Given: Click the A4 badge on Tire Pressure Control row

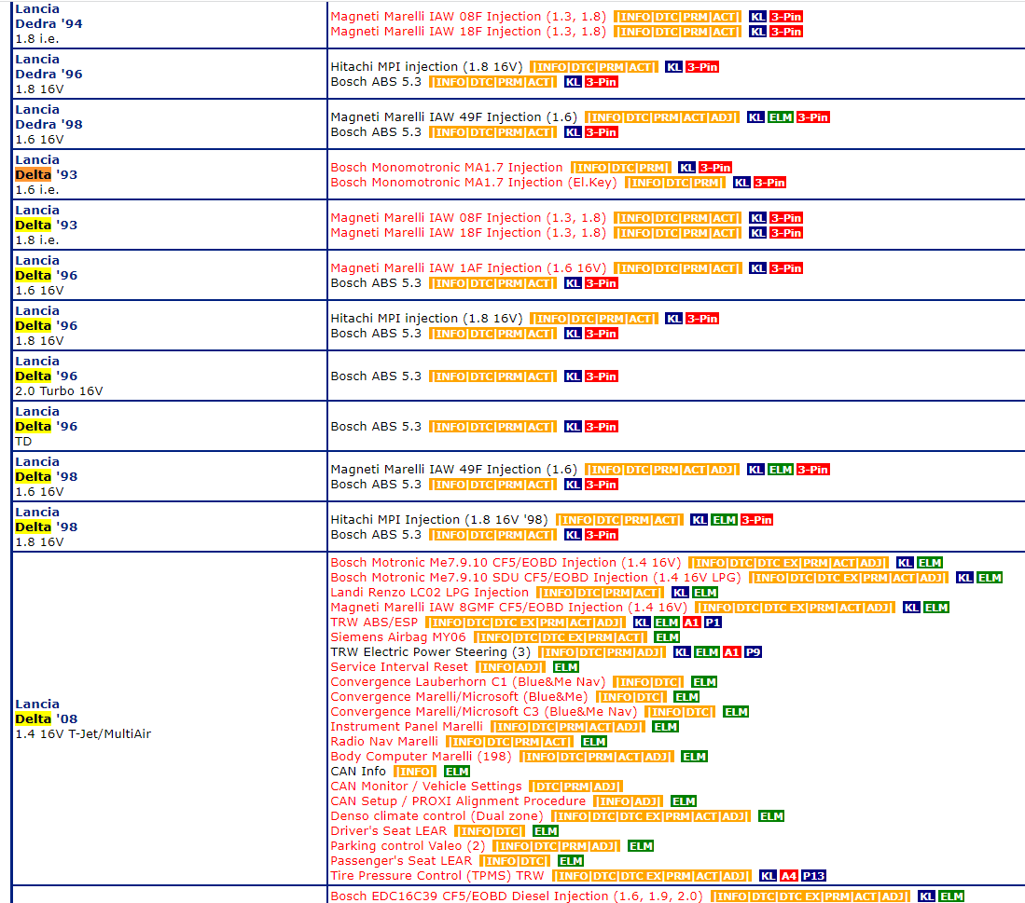Looking at the screenshot, I should click(x=789, y=876).
